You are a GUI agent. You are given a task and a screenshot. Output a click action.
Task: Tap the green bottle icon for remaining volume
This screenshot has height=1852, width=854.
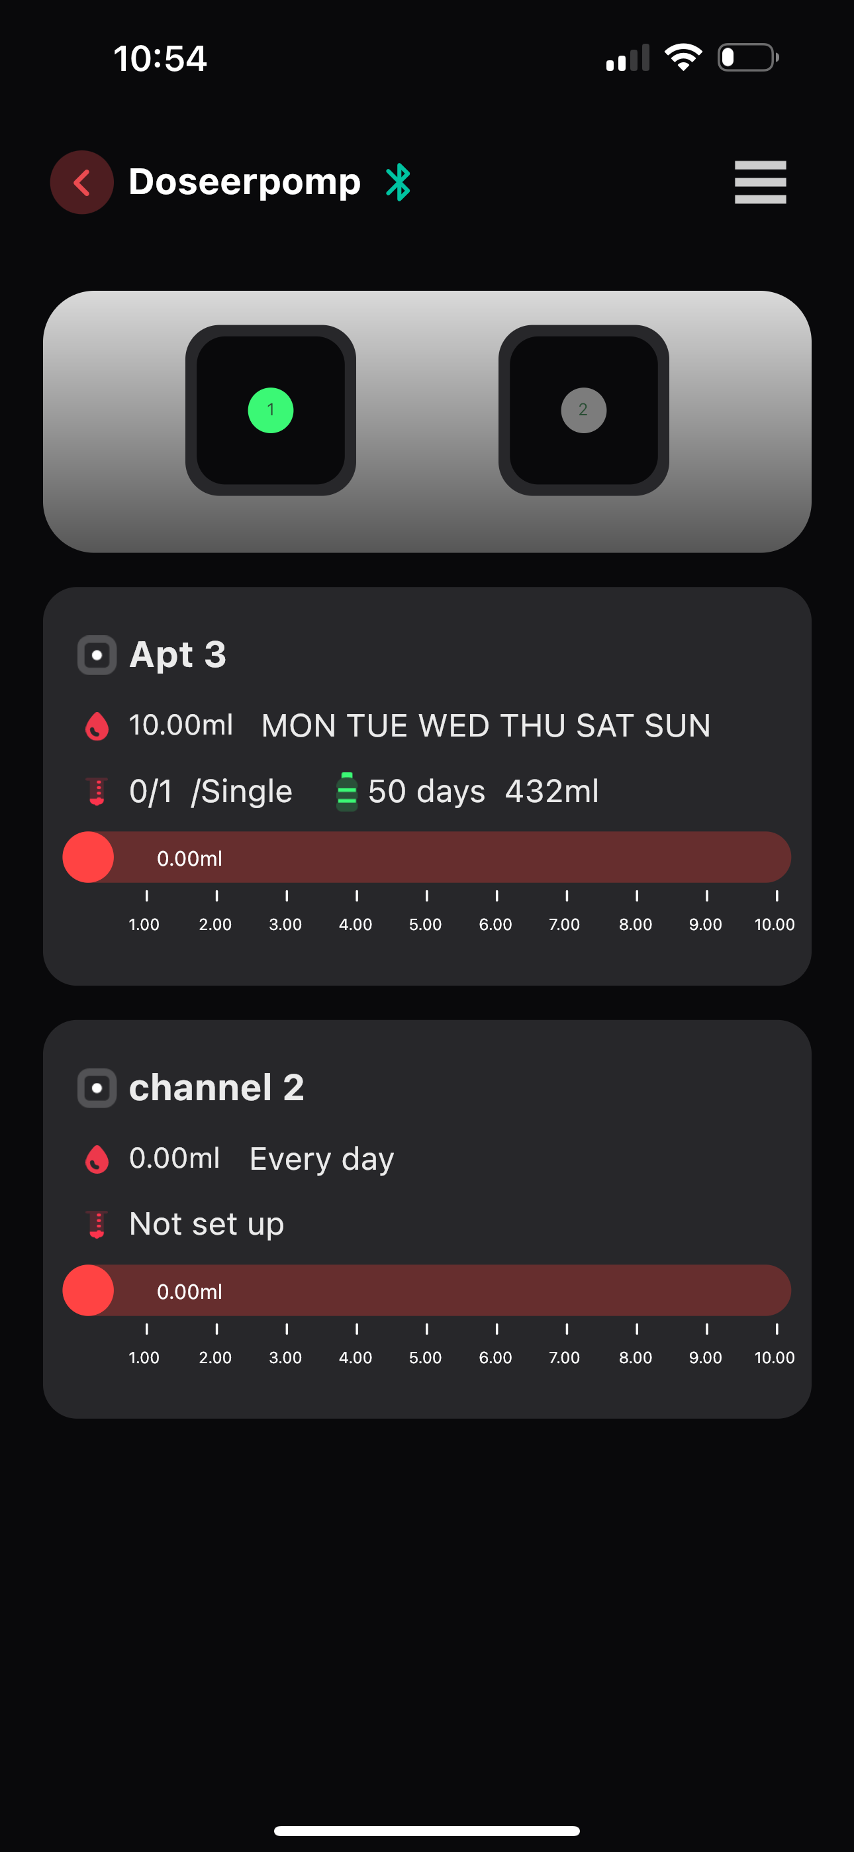pos(346,791)
